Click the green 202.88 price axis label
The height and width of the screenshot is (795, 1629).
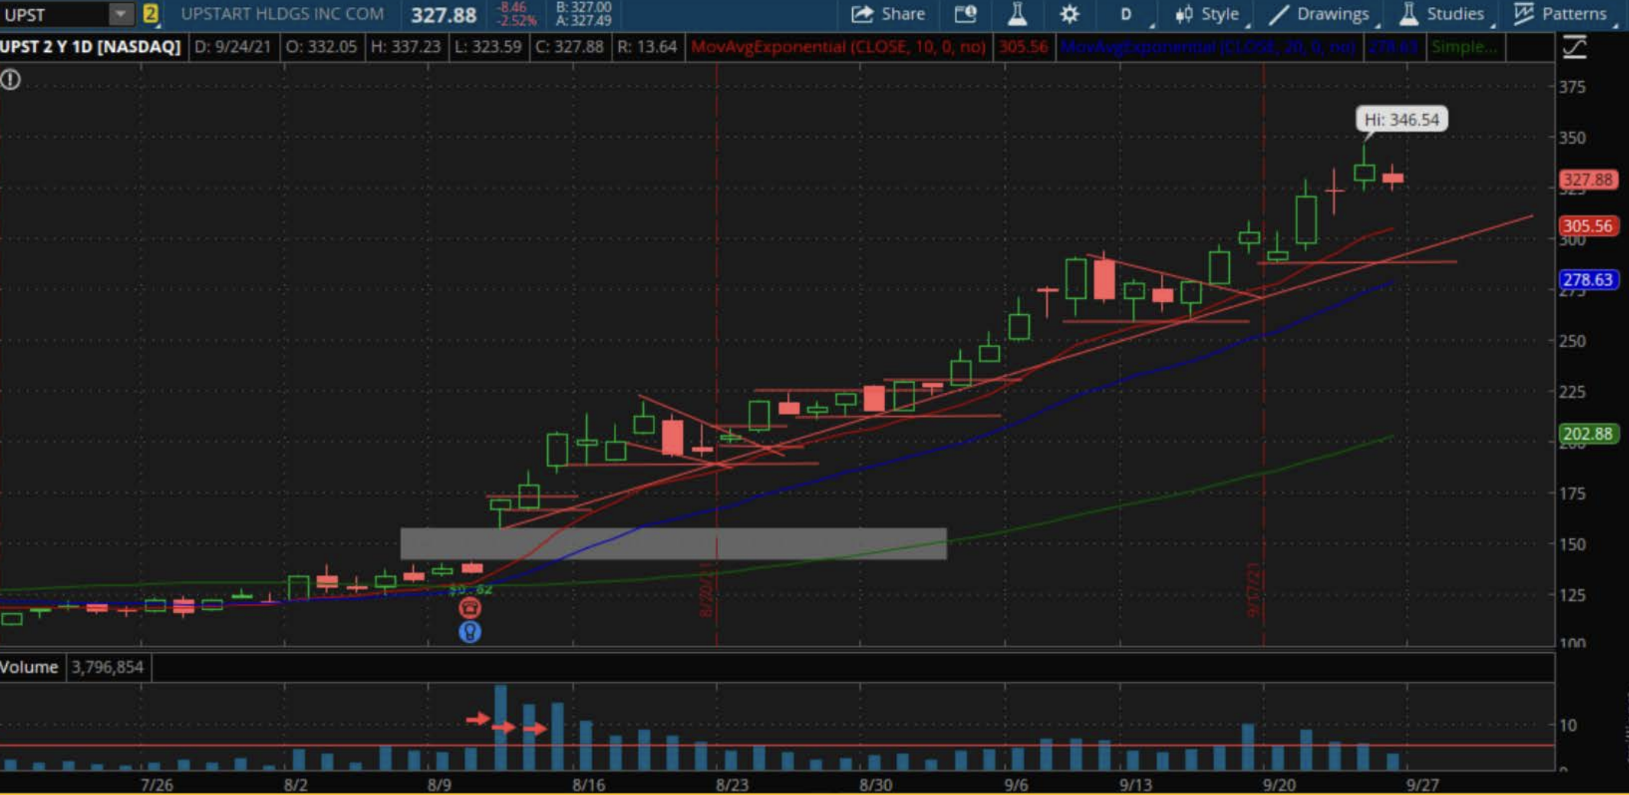1588,433
